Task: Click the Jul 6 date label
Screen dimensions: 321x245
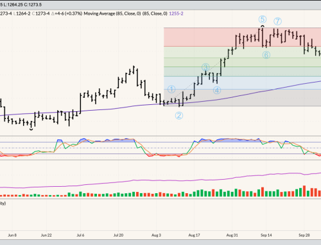Action: point(80,235)
